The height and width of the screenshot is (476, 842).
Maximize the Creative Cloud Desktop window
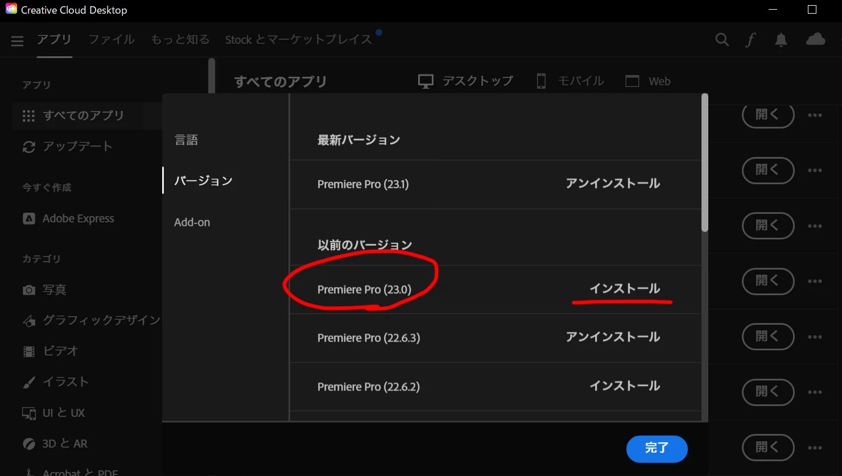pos(812,10)
